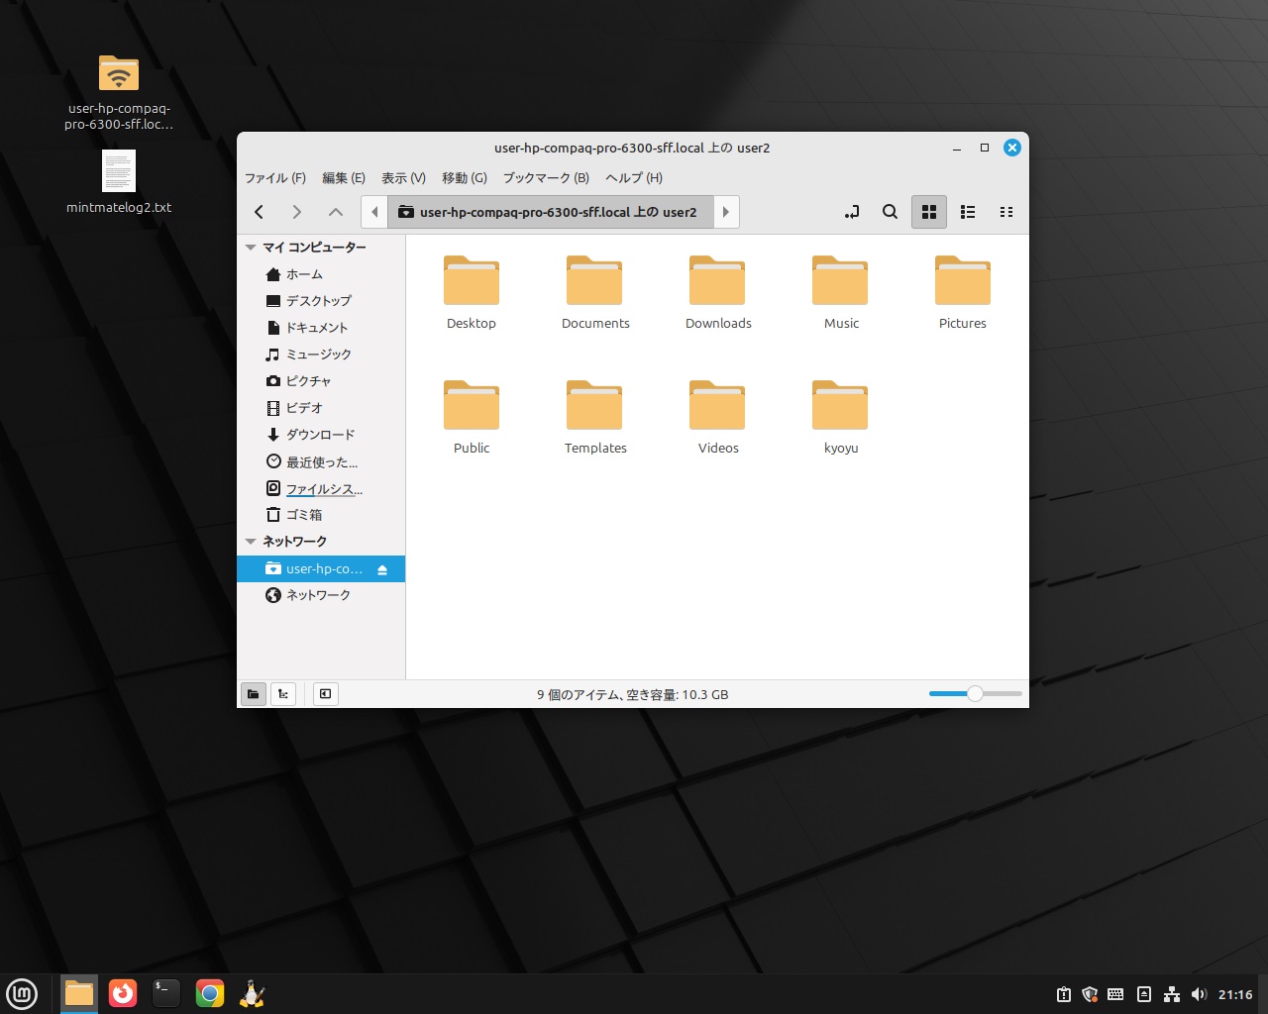The width and height of the screenshot is (1268, 1014).
Task: Collapse the ネットワーク sidebar section
Action: (x=251, y=542)
